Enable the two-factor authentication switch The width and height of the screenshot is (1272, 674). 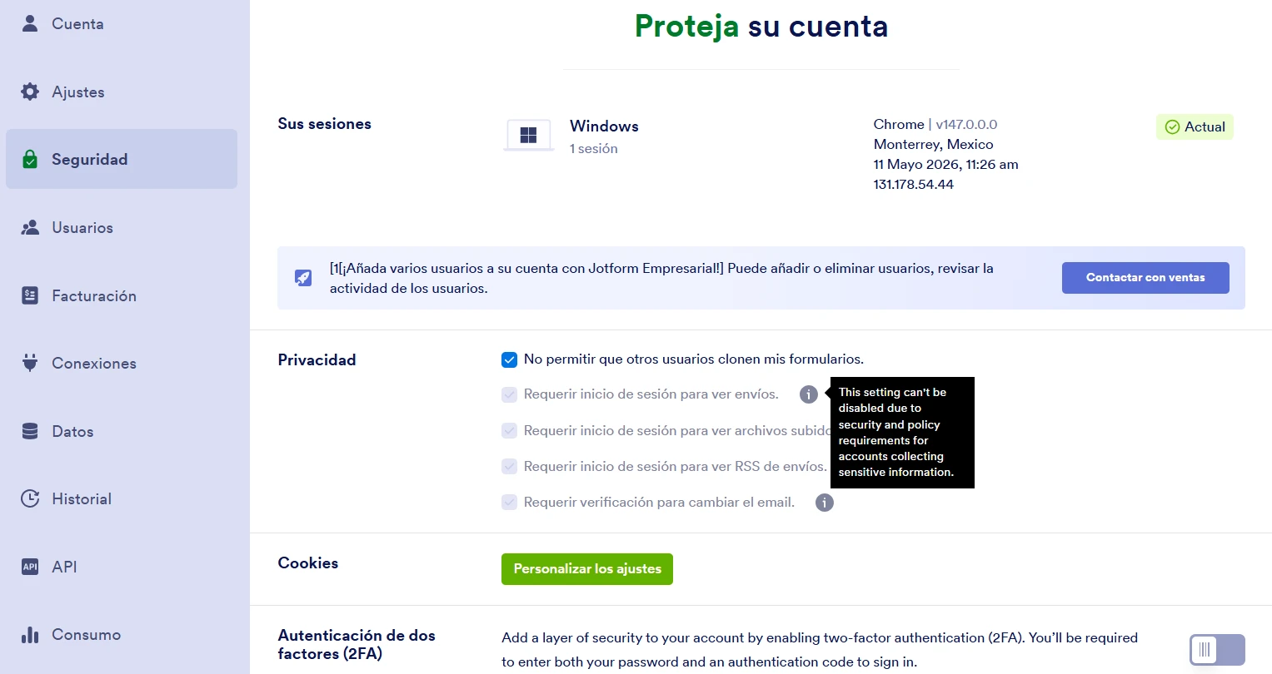[1217, 650]
